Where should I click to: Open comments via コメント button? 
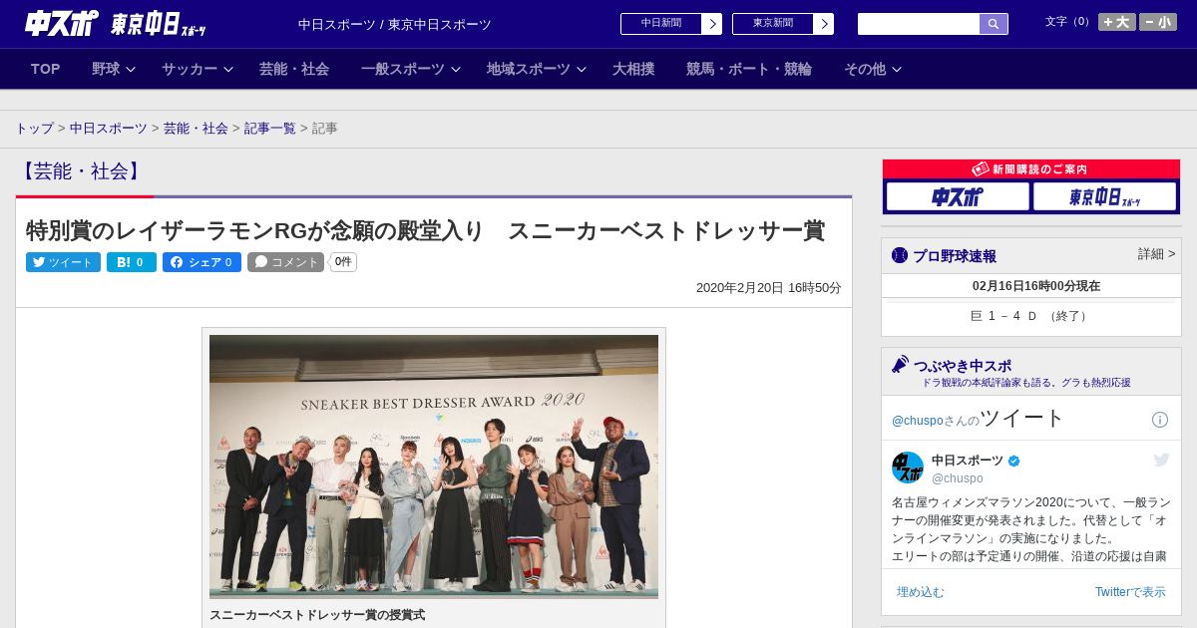click(286, 262)
